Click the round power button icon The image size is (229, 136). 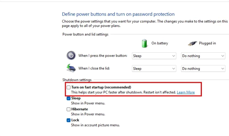[x=71, y=55]
